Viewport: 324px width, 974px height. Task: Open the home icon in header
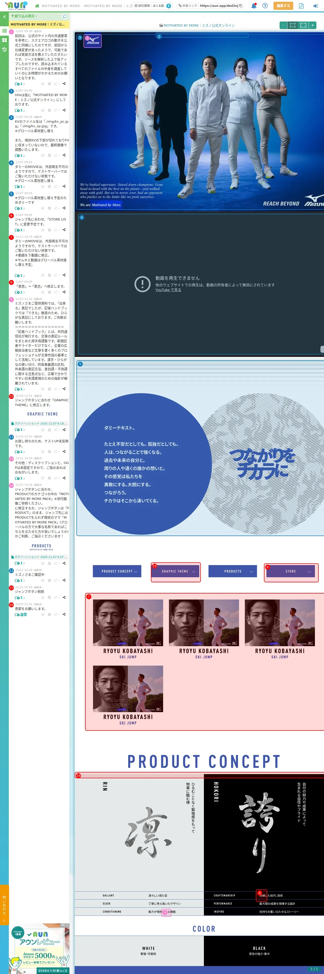click(37, 6)
